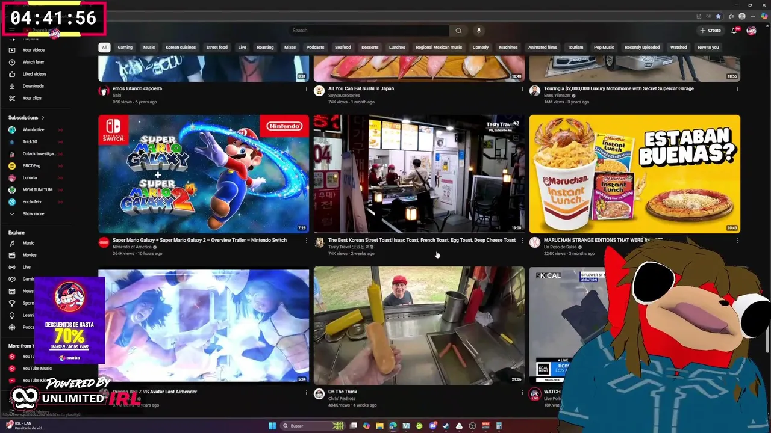Open the corn dog On The Truck thumbnail
Screen dimensions: 771x433
click(419, 325)
